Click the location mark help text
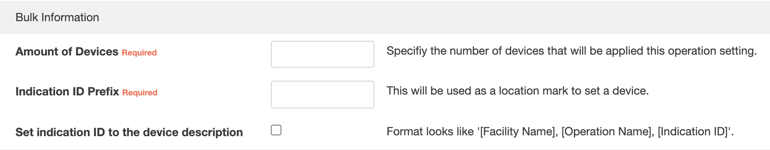 518,91
